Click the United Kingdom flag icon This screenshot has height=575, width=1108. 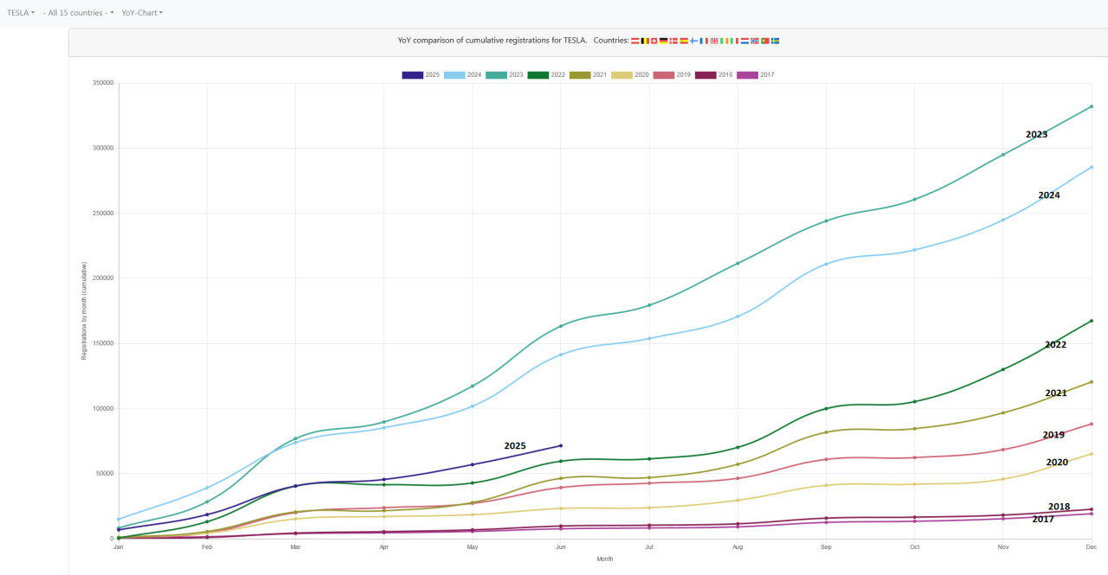pos(714,41)
